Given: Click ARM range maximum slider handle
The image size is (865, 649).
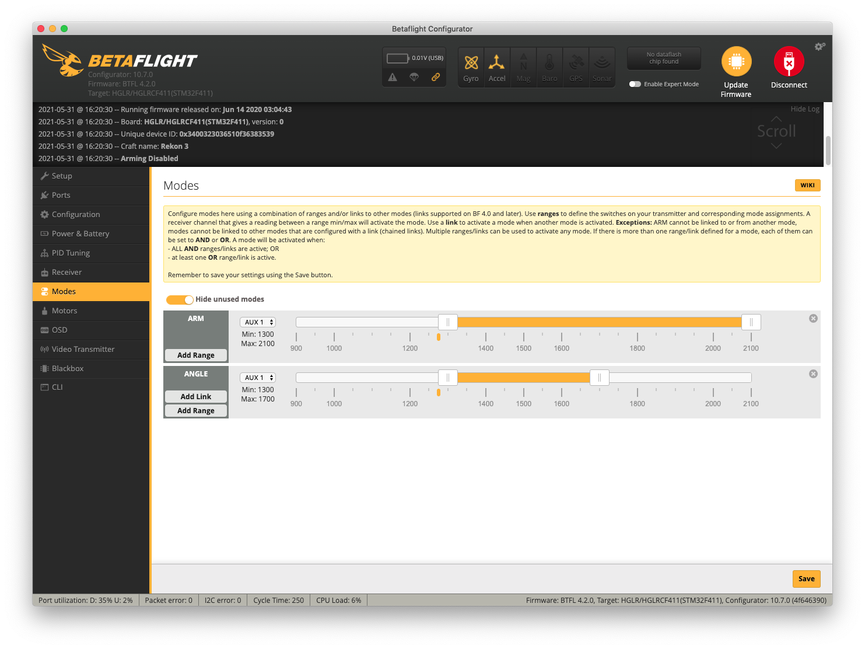Looking at the screenshot, I should coord(751,322).
